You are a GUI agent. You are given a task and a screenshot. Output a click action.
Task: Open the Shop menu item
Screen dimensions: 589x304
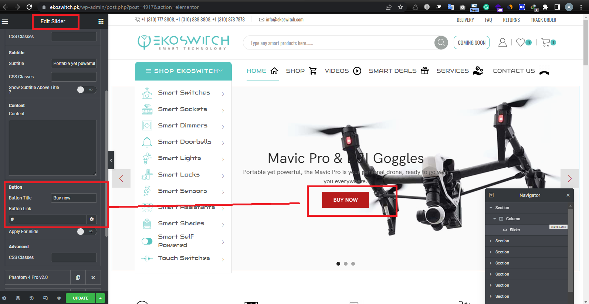coord(301,71)
